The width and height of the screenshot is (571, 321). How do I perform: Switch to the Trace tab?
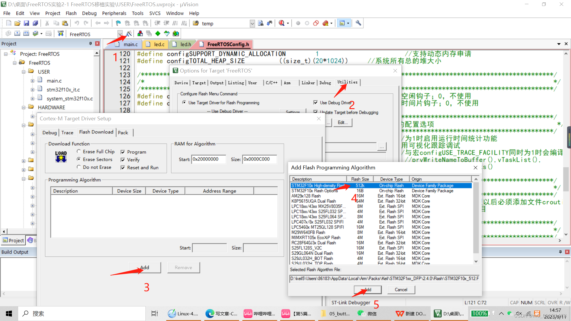pos(67,133)
